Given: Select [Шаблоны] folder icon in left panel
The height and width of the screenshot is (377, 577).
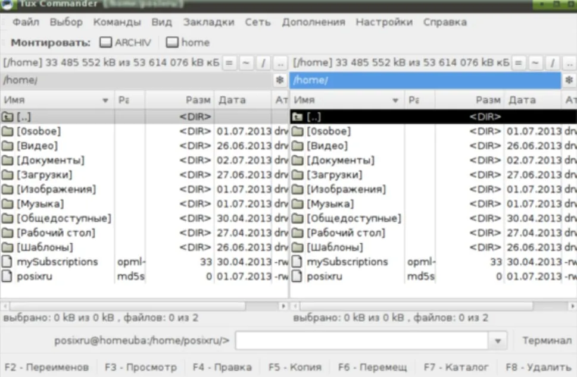Looking at the screenshot, I should coord(7,247).
